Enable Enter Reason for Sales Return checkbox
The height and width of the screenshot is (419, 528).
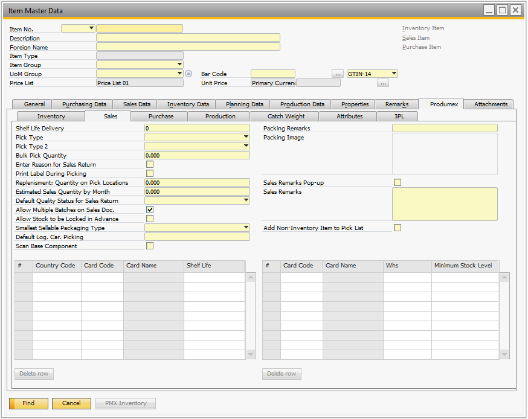pyautogui.click(x=150, y=164)
